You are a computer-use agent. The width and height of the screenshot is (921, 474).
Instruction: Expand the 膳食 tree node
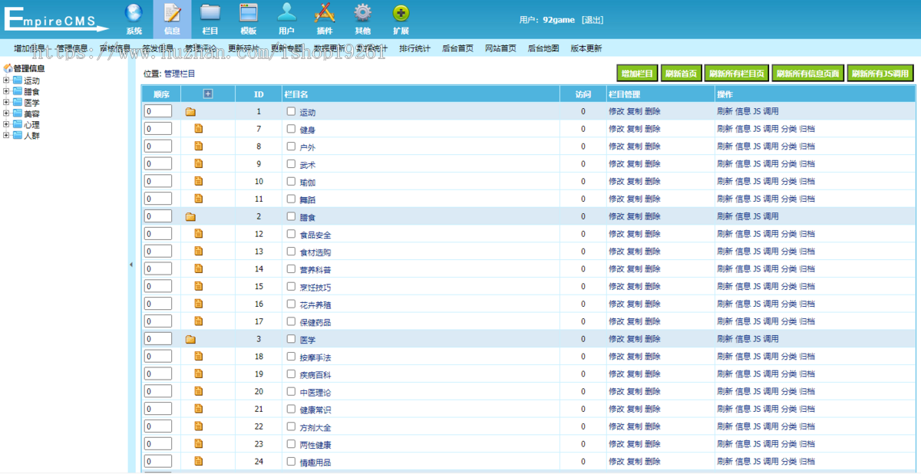pos(6,91)
